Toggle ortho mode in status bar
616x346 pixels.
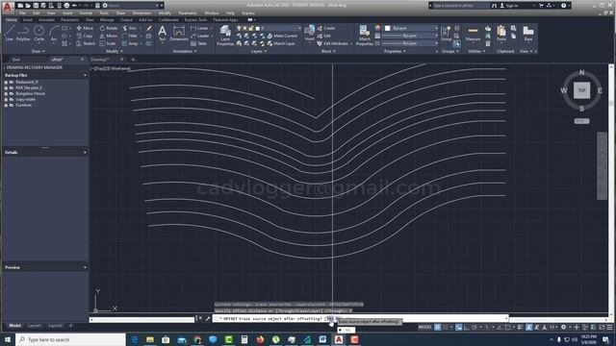(466, 327)
